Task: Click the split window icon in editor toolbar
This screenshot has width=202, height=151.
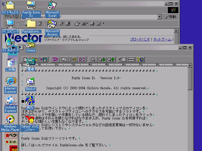Action: click(x=131, y=60)
